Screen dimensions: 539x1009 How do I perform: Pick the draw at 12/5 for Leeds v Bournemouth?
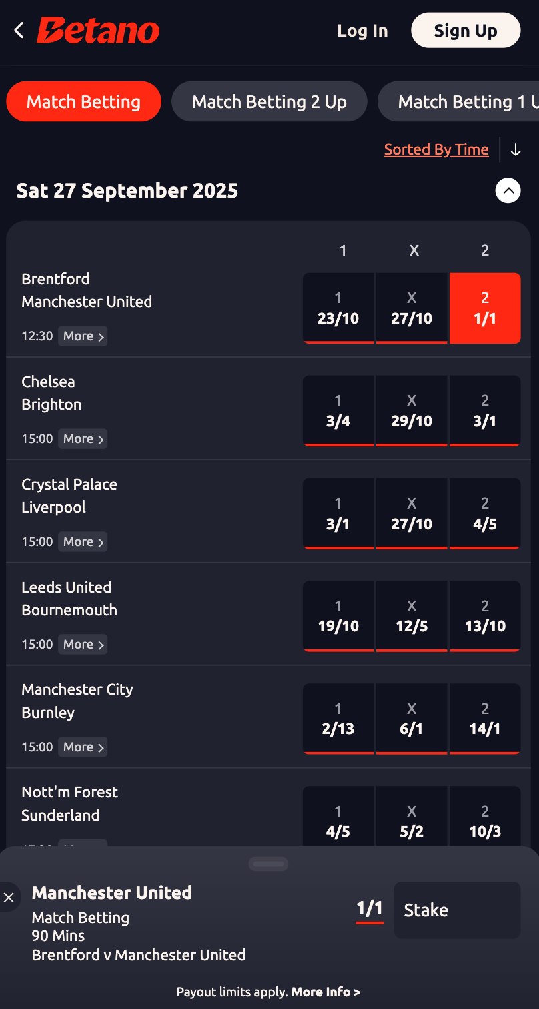[412, 617]
